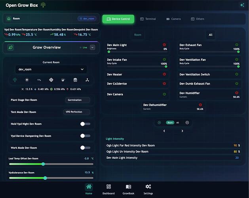Select All filter above device list

tap(211, 35)
